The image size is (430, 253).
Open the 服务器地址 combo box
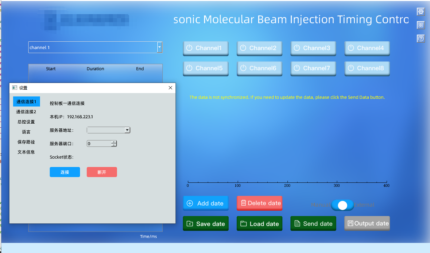[108, 130]
